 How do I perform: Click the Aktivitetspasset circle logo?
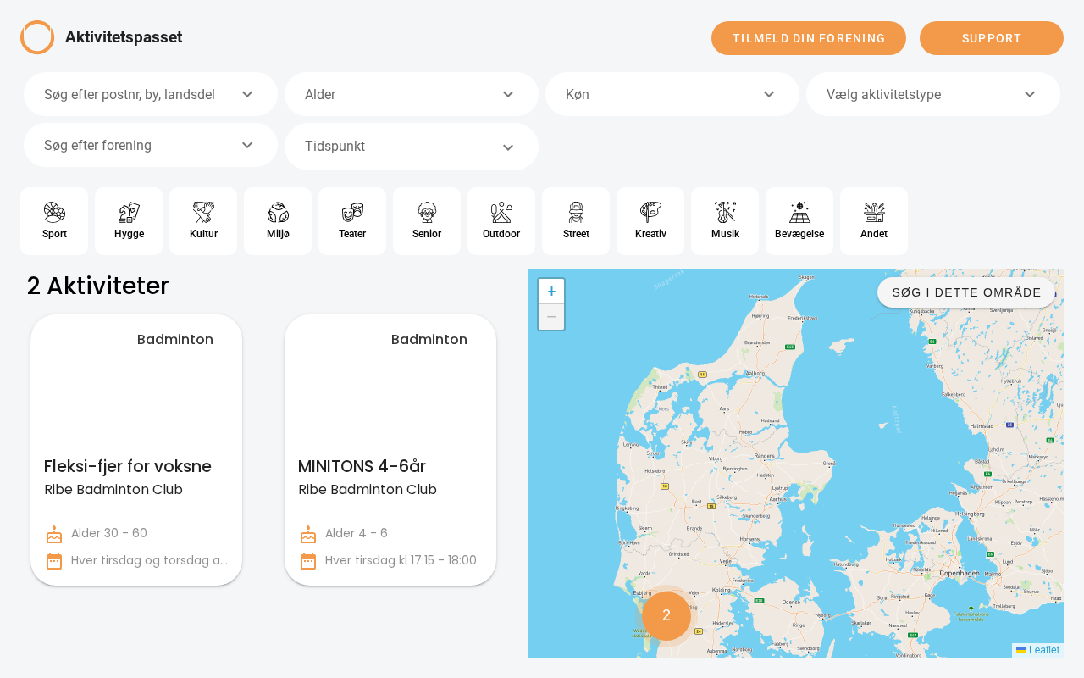(x=37, y=37)
